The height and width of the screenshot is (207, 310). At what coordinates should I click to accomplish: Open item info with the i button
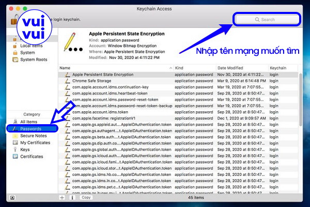pos(72,198)
